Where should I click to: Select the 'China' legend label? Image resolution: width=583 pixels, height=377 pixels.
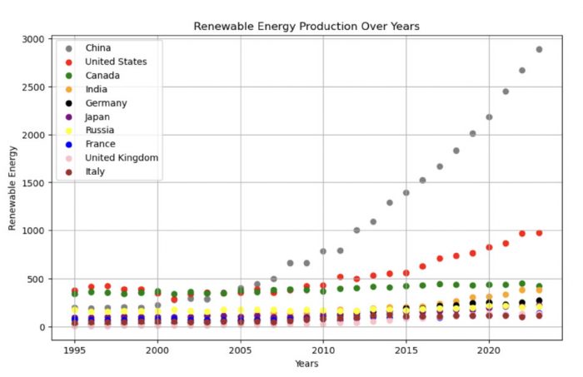tap(98, 48)
